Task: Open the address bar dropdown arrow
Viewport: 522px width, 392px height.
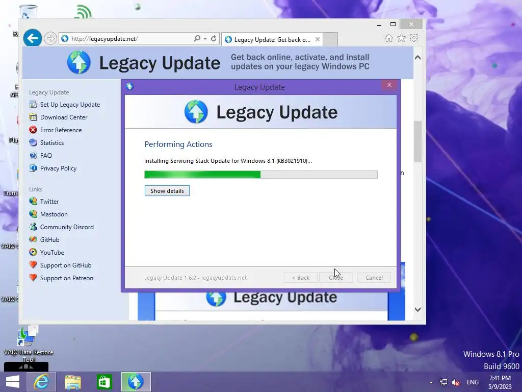Action: (205, 39)
